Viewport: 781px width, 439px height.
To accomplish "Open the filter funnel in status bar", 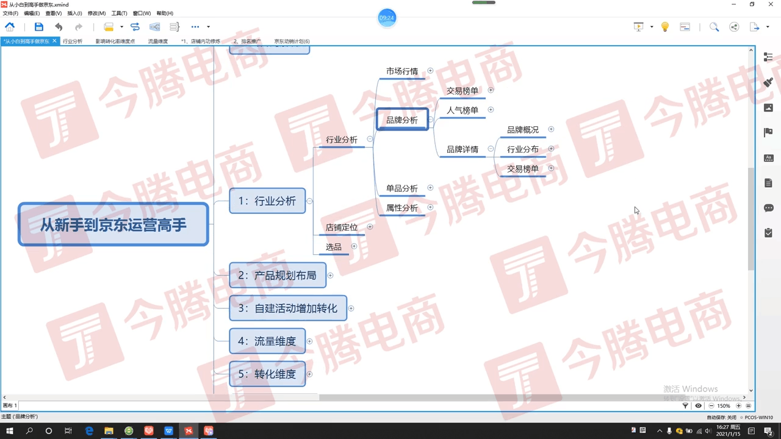I will (x=685, y=405).
